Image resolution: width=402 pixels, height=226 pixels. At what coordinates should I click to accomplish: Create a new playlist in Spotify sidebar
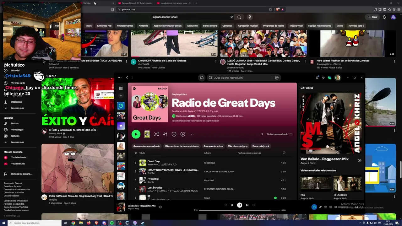(x=121, y=96)
